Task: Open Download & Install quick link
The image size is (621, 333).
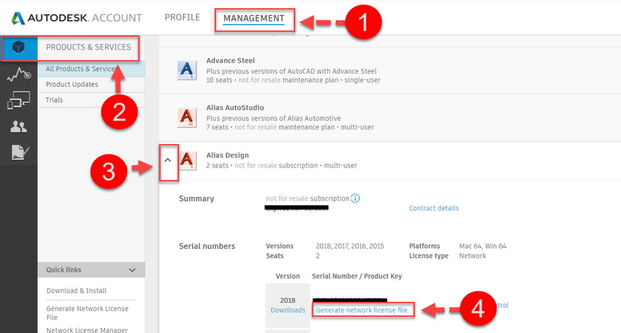Action: pyautogui.click(x=77, y=291)
